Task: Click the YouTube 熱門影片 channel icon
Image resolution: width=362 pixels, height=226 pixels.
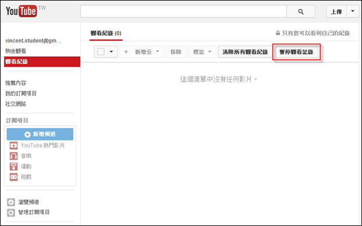Action: pyautogui.click(x=13, y=146)
